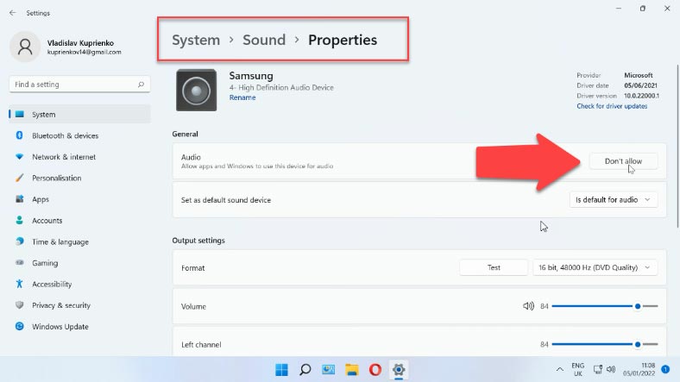Test the output format
Viewport: 680px width, 382px height.
point(494,267)
